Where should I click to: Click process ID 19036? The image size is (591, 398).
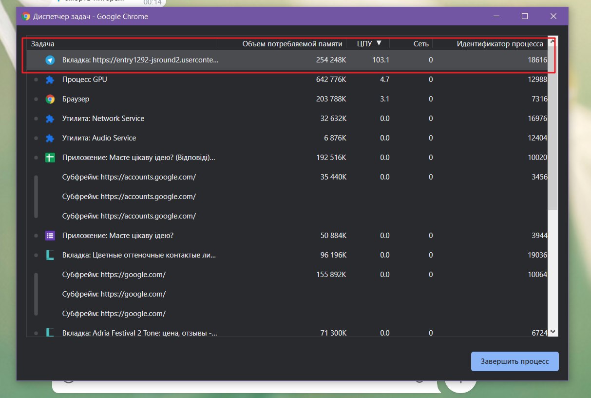(537, 255)
